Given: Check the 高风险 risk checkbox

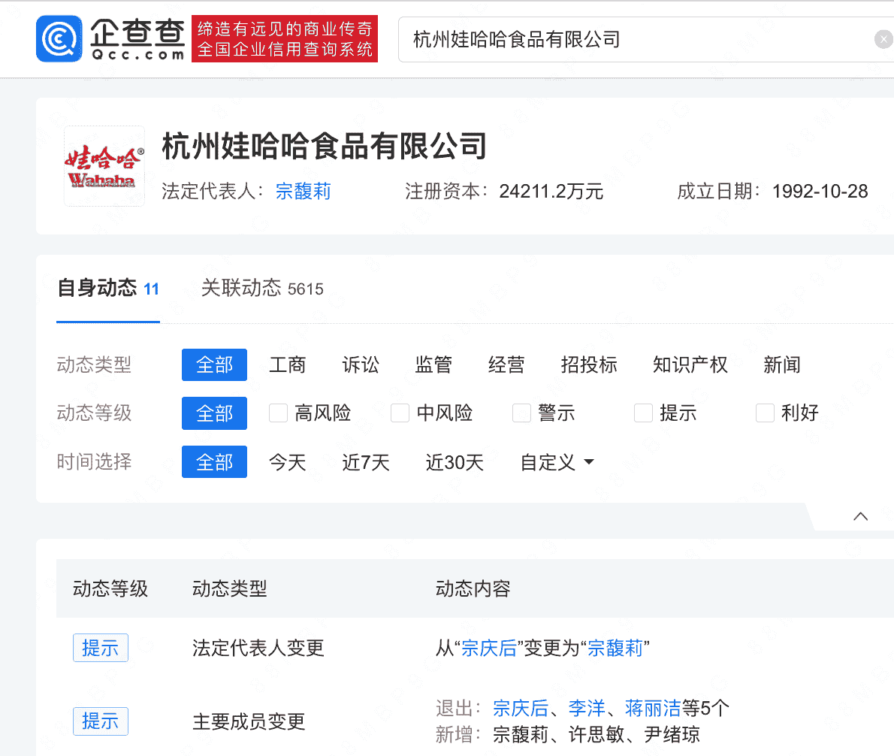Looking at the screenshot, I should [x=278, y=413].
